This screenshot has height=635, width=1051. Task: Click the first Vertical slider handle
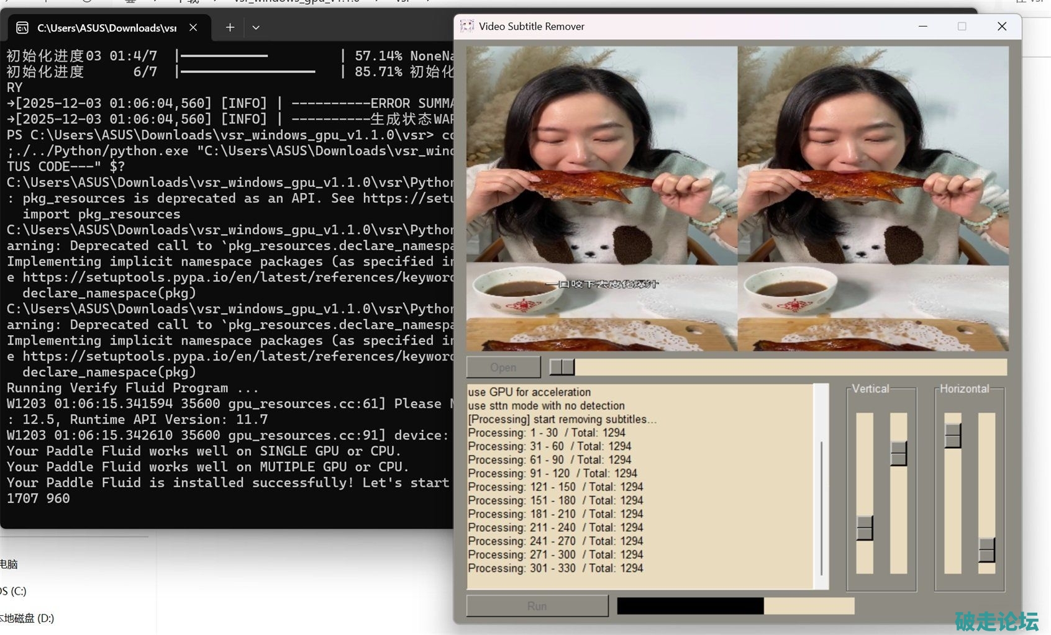(864, 528)
